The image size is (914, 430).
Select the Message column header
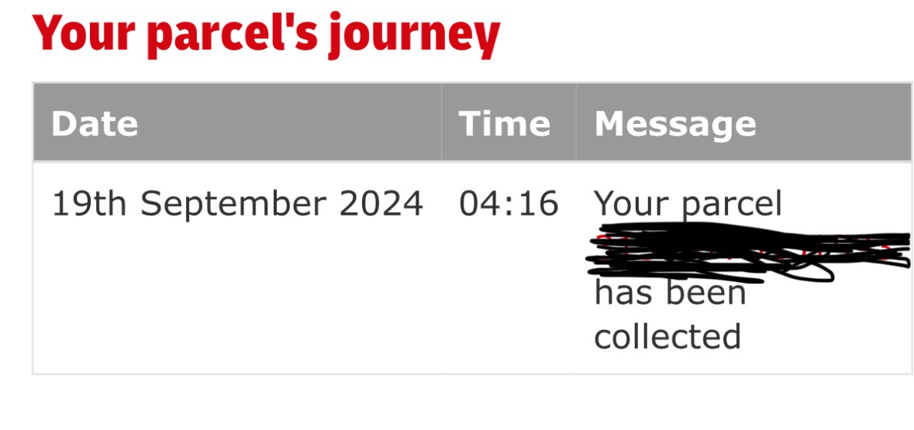click(x=675, y=124)
